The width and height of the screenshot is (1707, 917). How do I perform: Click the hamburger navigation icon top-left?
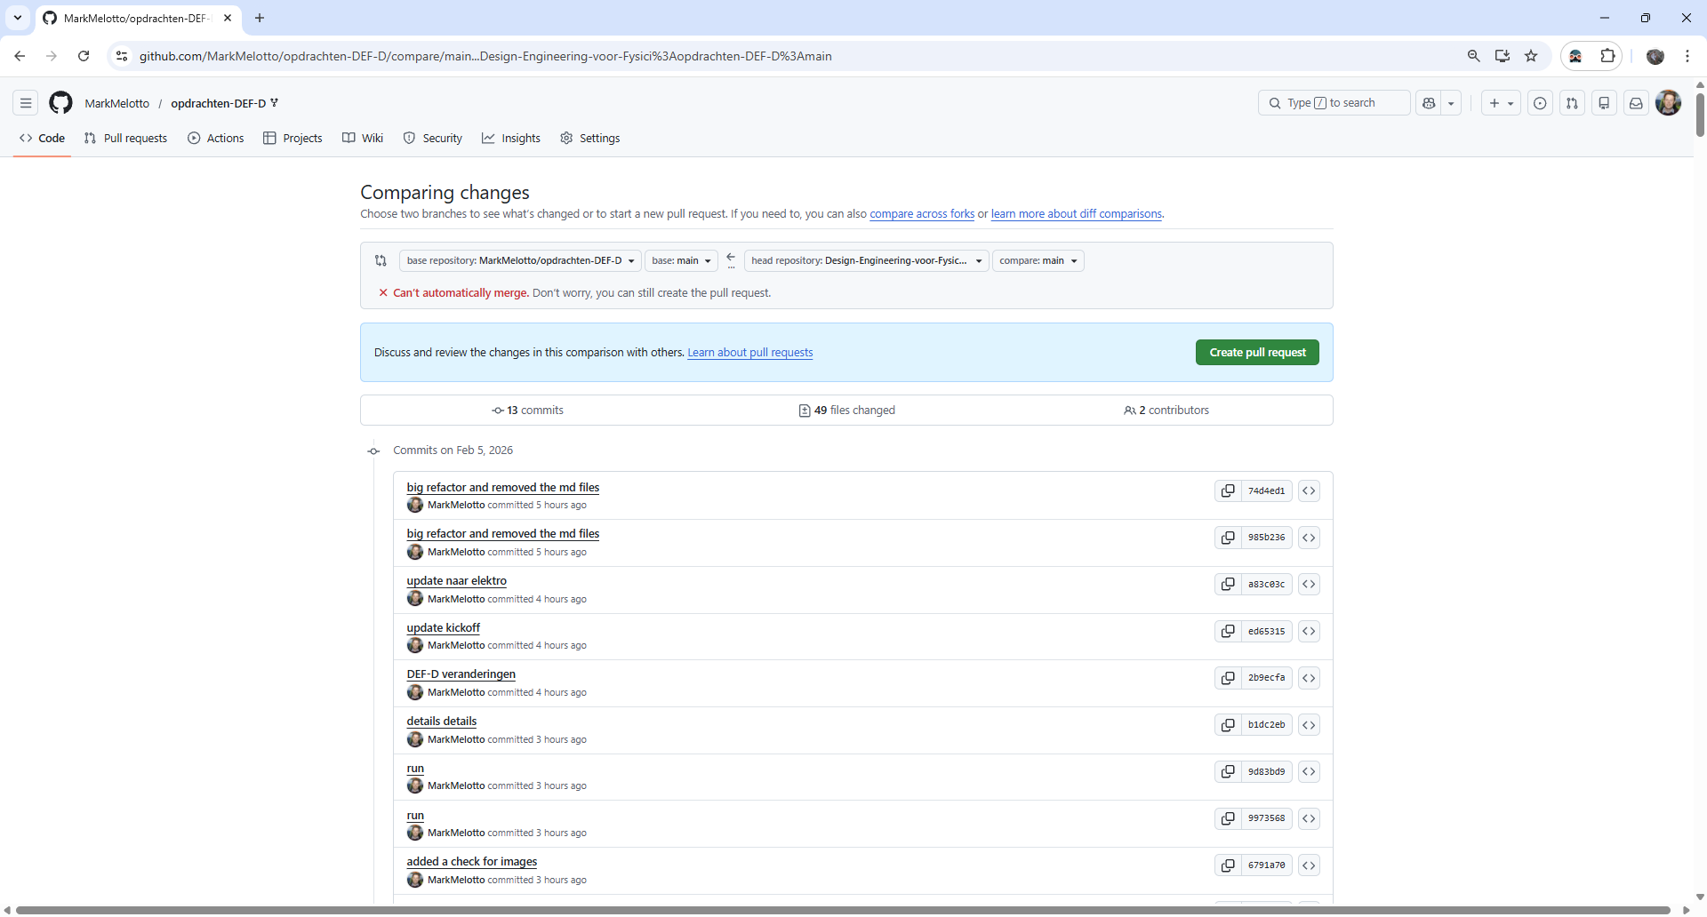(x=26, y=103)
